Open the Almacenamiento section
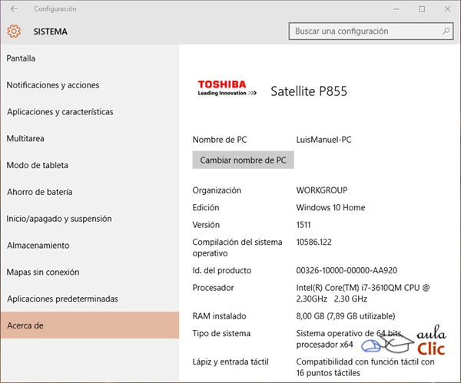Screen dimensions: 461x383 [38, 246]
